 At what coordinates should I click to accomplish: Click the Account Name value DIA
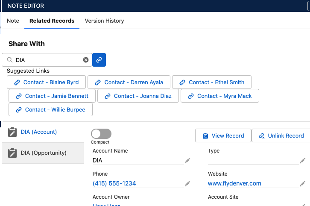point(97,160)
